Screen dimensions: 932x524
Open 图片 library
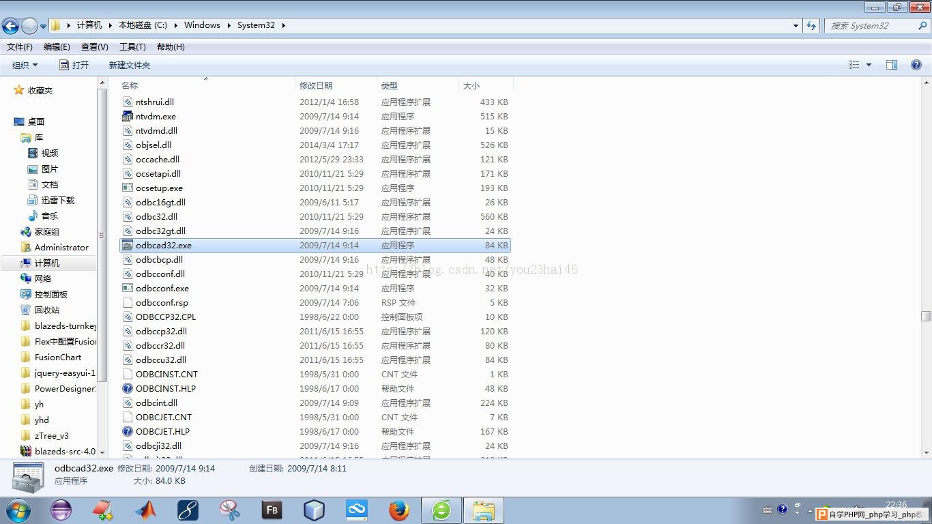pyautogui.click(x=50, y=169)
